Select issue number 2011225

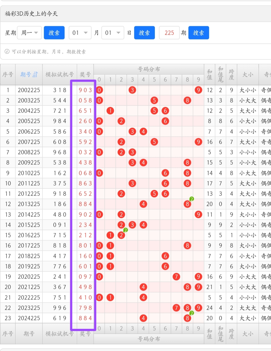29,183
